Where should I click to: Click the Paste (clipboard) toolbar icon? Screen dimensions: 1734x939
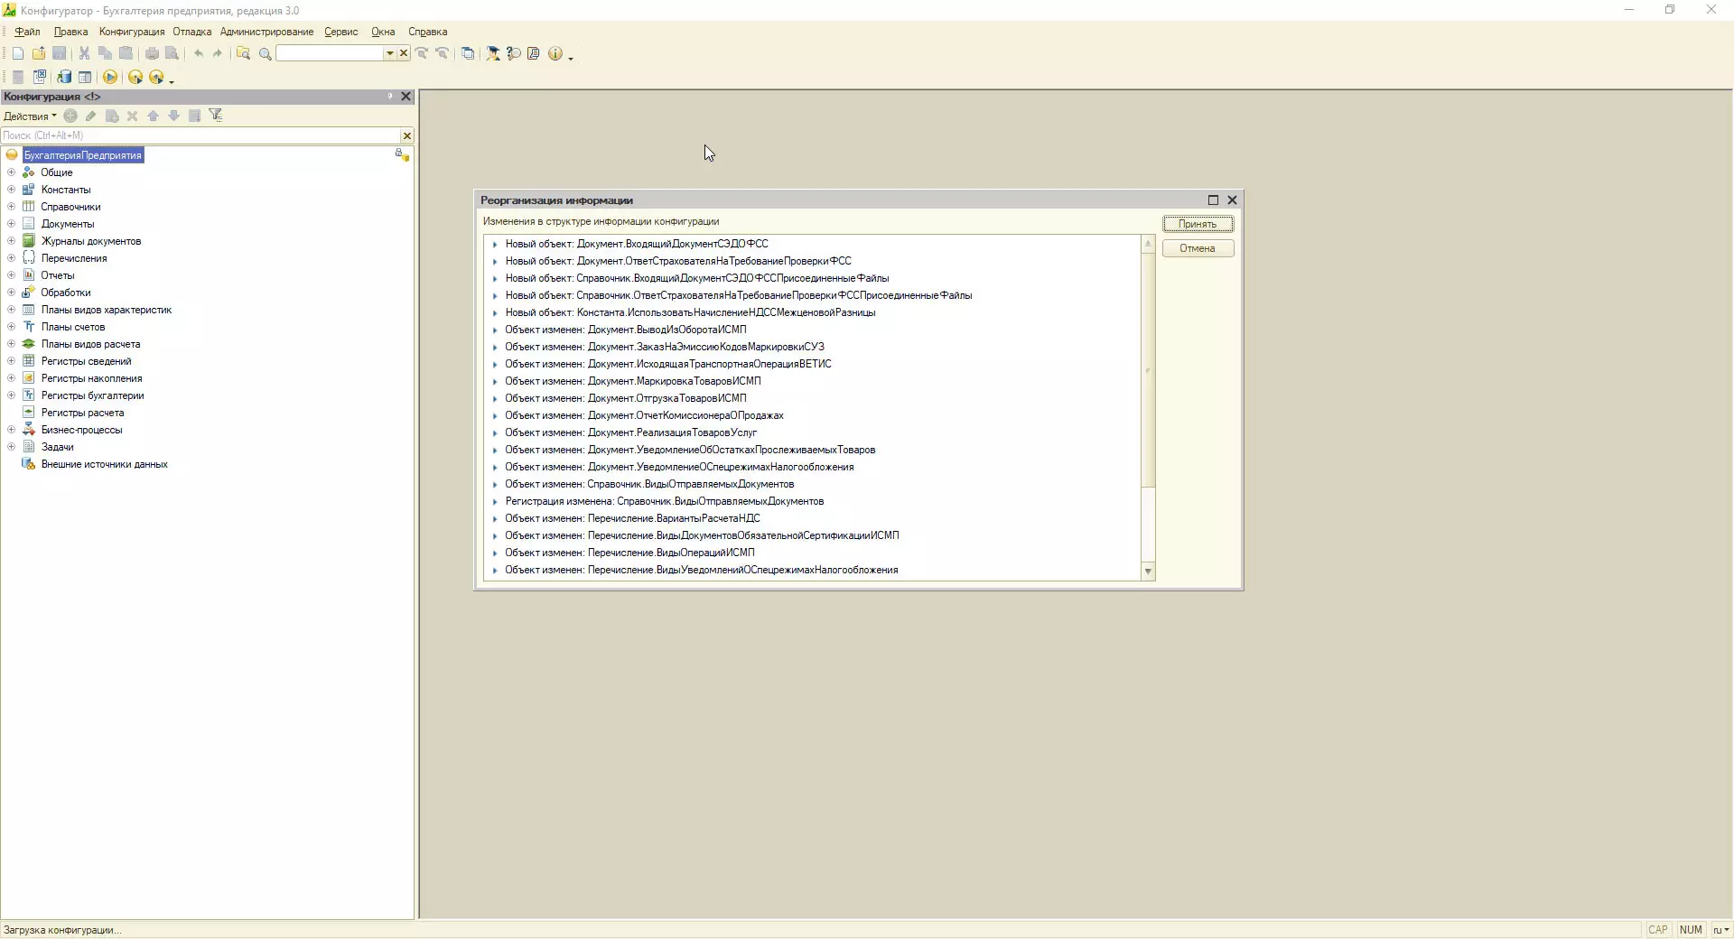click(x=126, y=54)
